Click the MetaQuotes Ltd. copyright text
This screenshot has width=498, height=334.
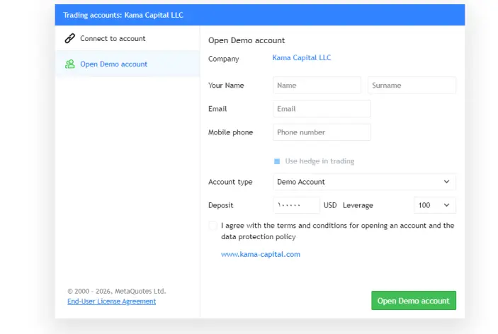[117, 291]
